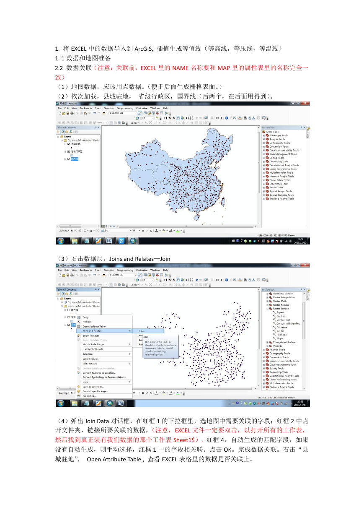364x515 pixels.
Task: Click vertical Catalog tab in untitled ArcMap window
Action: pyautogui.click(x=308, y=132)
